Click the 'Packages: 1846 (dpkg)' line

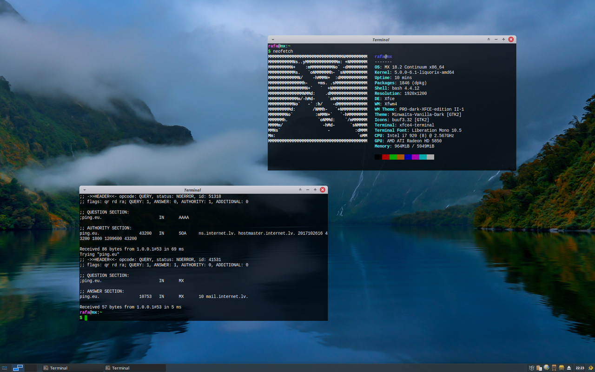[x=401, y=83]
